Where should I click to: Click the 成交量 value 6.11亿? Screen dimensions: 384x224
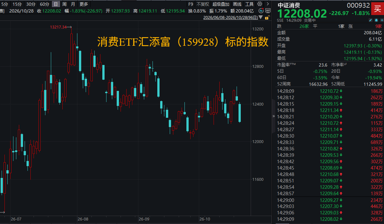tap(375, 39)
